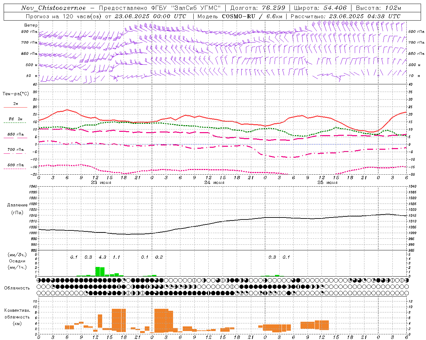Click the 24 июня date label

[214, 183]
